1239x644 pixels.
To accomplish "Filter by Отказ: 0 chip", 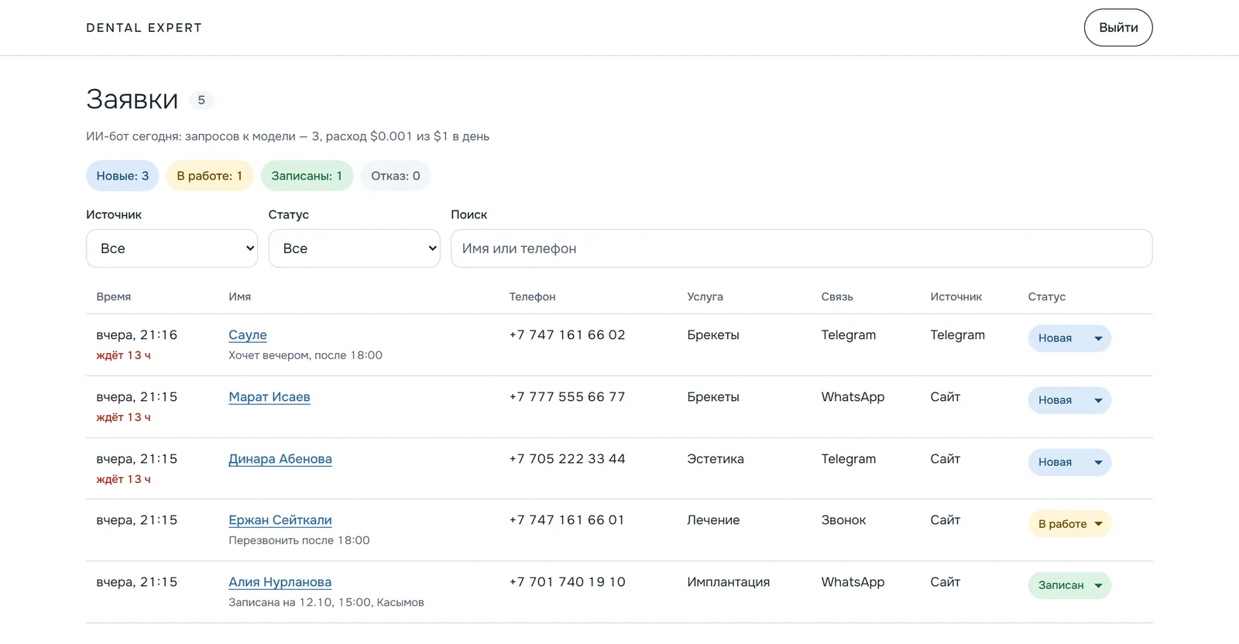I will coord(396,176).
